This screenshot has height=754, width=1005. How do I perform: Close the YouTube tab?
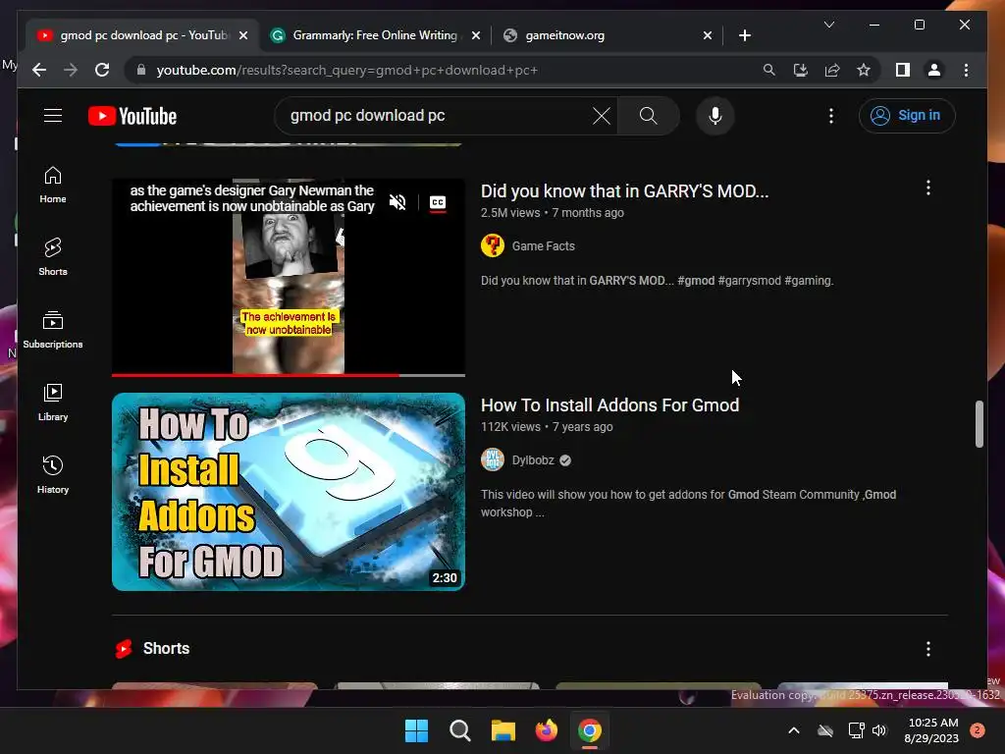243,35
